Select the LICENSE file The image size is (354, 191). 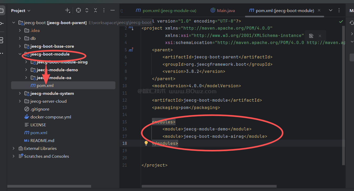pos(38,125)
